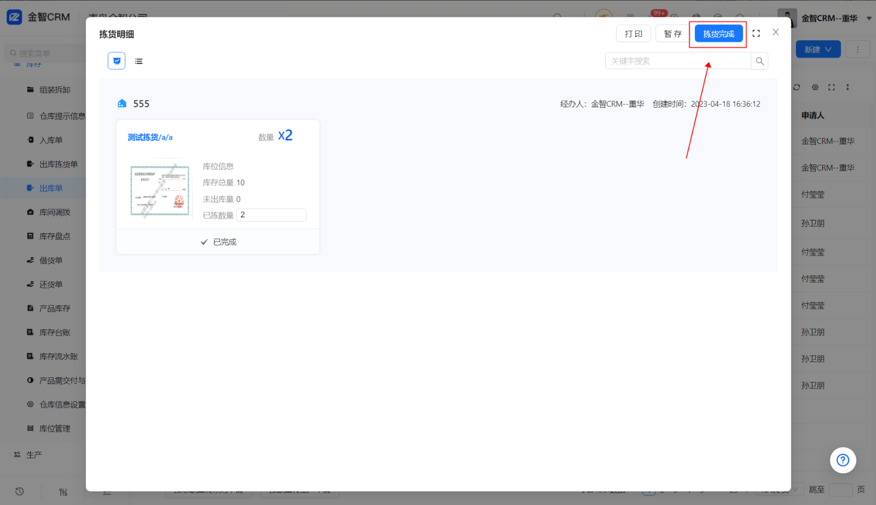
Task: Click the 99+ notifications badge icon
Action: (x=659, y=13)
